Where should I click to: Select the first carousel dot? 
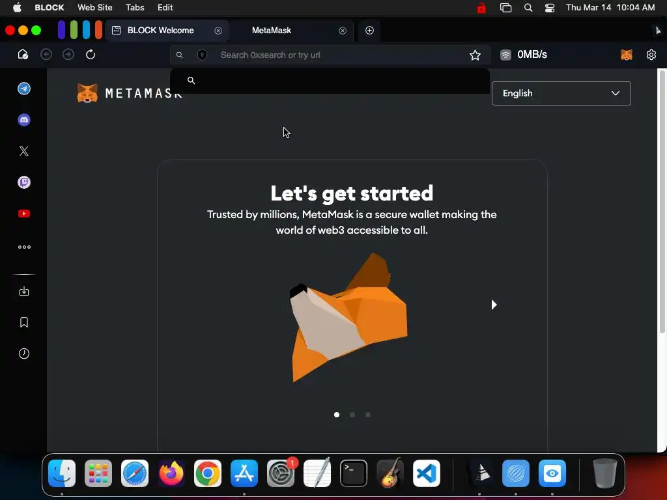pos(337,415)
